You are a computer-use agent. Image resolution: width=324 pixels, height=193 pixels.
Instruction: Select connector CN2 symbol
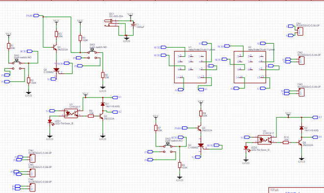pos(301,60)
